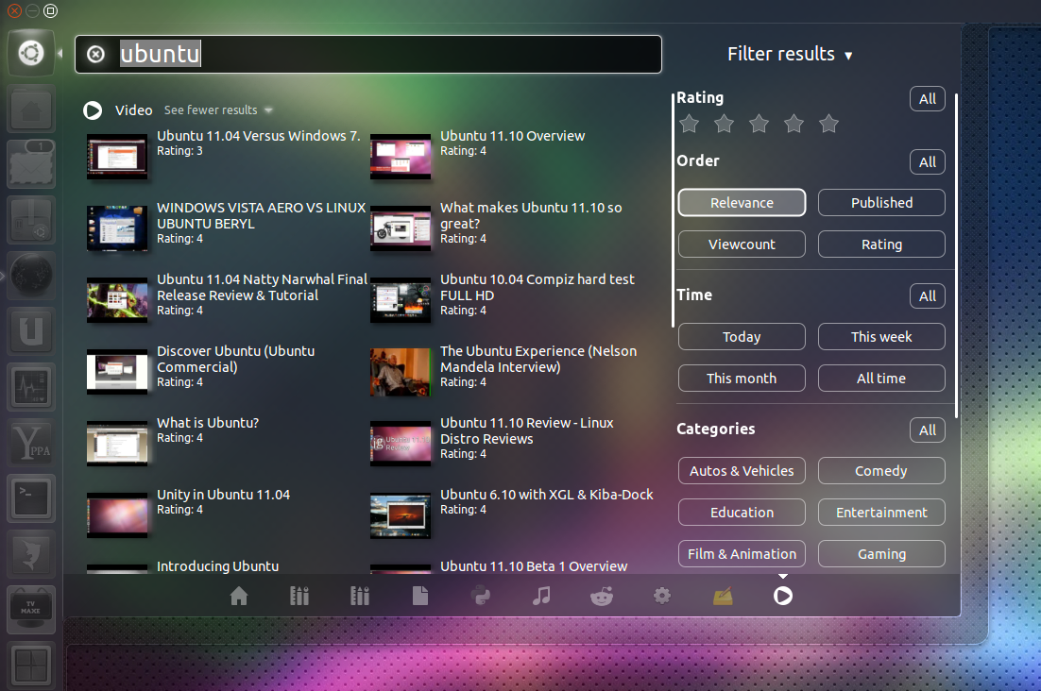Filter time to All time
Image resolution: width=1041 pixels, height=691 pixels.
point(881,378)
